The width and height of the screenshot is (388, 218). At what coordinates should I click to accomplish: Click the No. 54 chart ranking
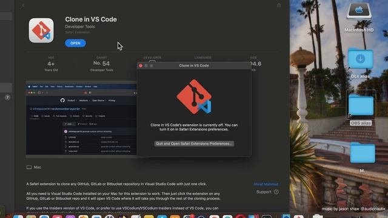coord(101,64)
